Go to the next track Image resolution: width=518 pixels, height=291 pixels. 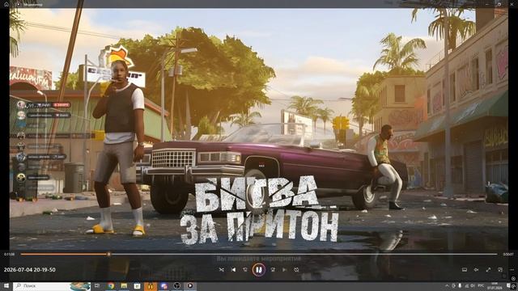(x=284, y=269)
